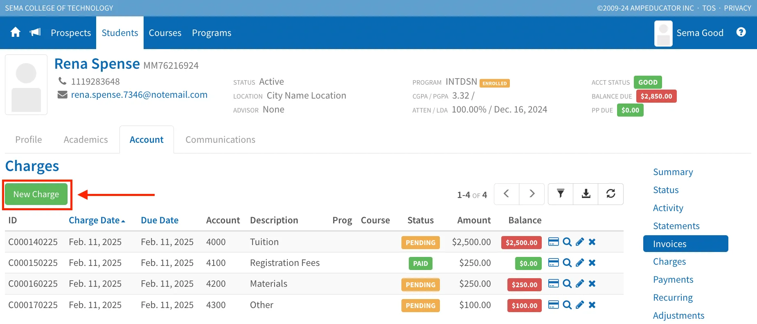Delete the Other charge

click(592, 305)
